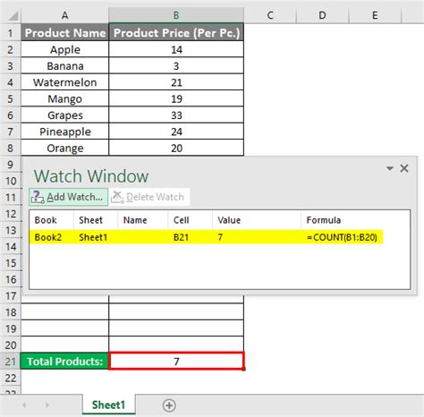This screenshot has width=424, height=417.
Task: Open the Watch Window options dropdown arrow
Action: pos(390,168)
